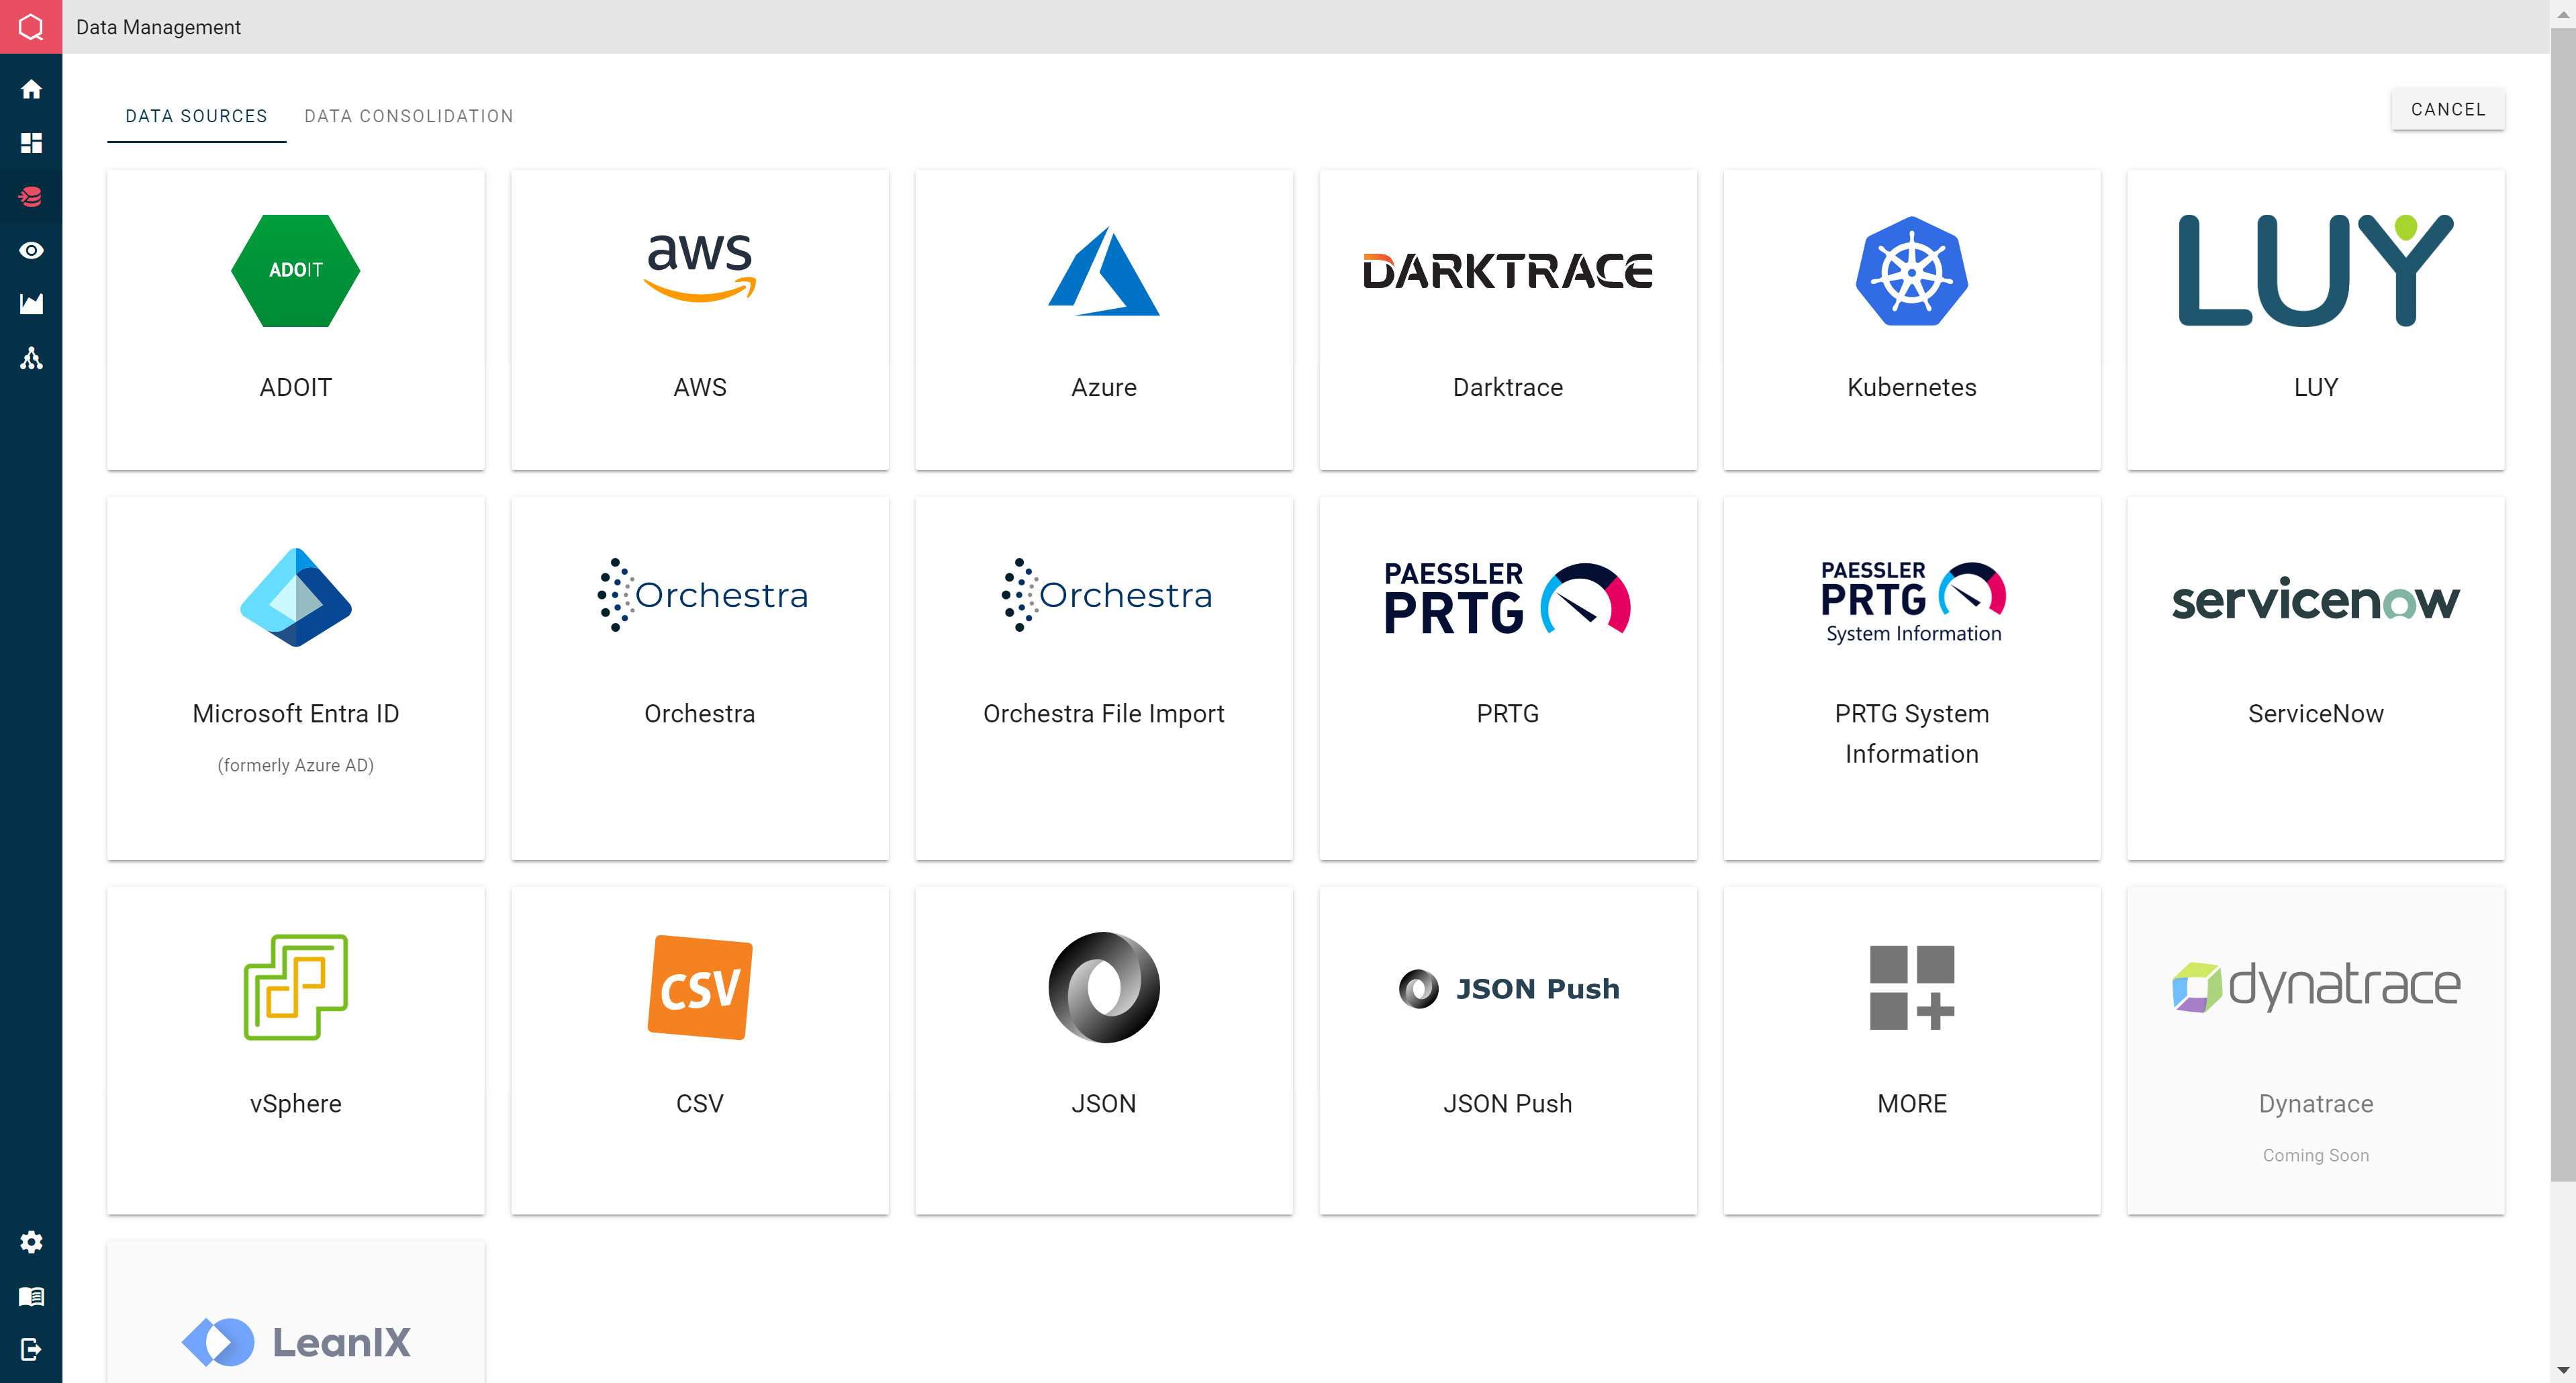
Task: Click the JSON Push card label
Action: point(1508,1104)
